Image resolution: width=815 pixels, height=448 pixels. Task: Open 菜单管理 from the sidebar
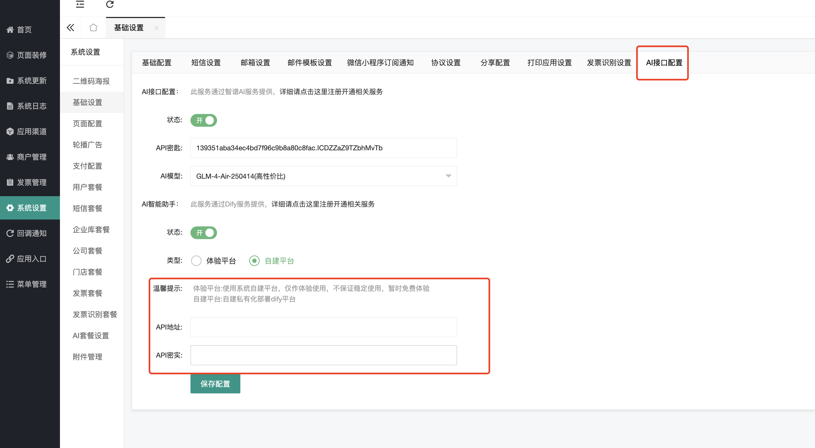point(31,284)
